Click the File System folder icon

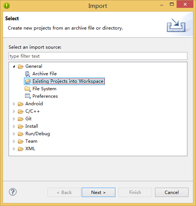(28, 89)
